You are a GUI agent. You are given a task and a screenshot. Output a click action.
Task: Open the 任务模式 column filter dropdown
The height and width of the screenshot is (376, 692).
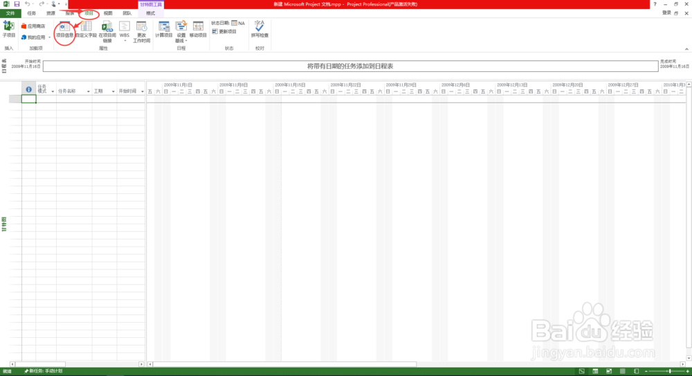click(x=53, y=91)
